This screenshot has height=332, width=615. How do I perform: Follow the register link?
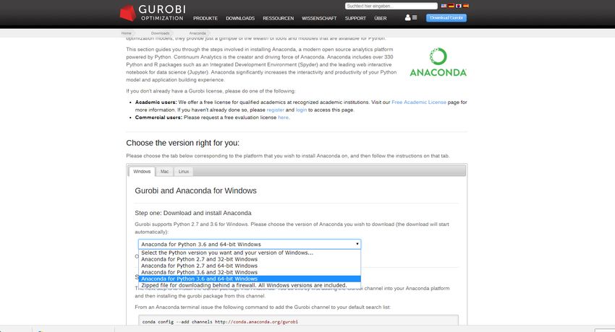[x=276, y=110]
